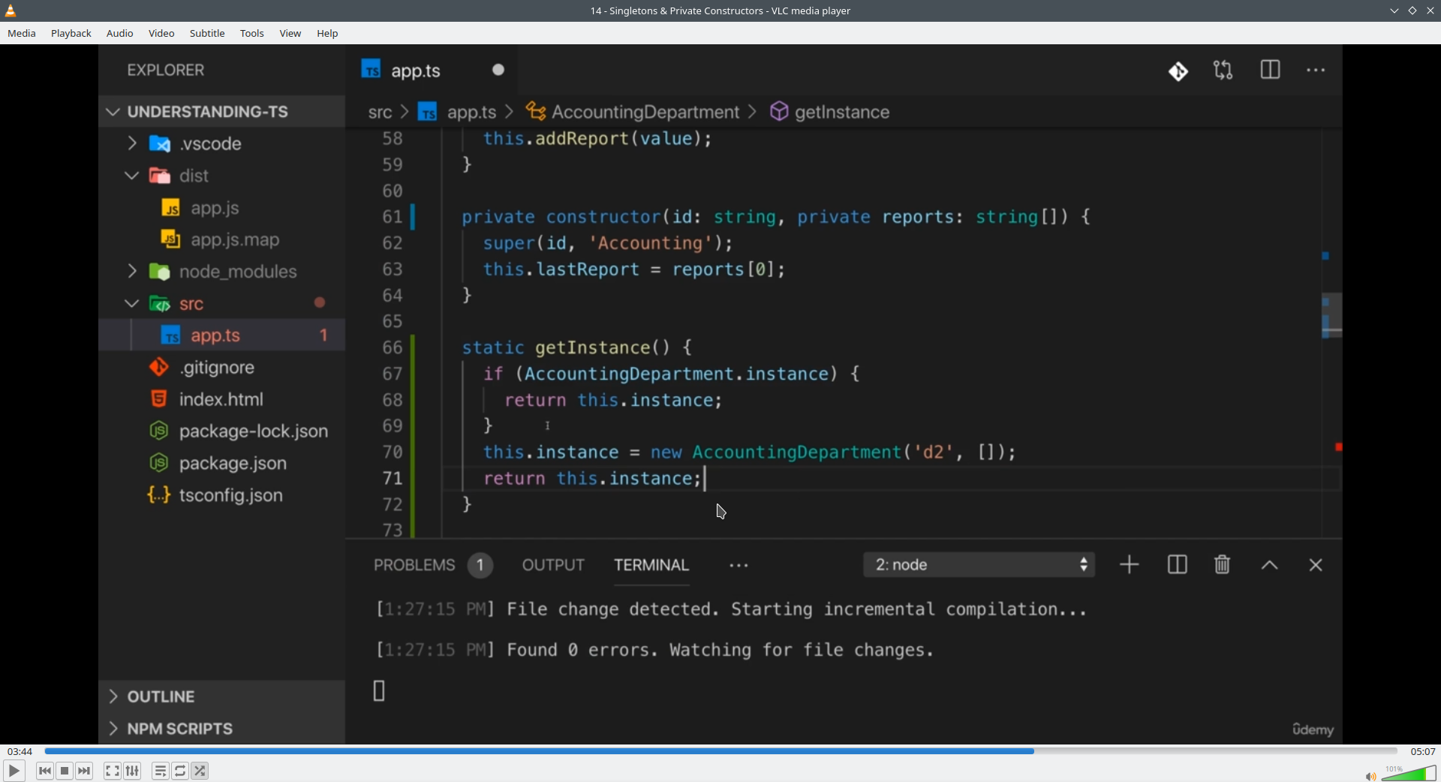Toggle fullscreen video mode
The height and width of the screenshot is (782, 1441).
coord(113,771)
